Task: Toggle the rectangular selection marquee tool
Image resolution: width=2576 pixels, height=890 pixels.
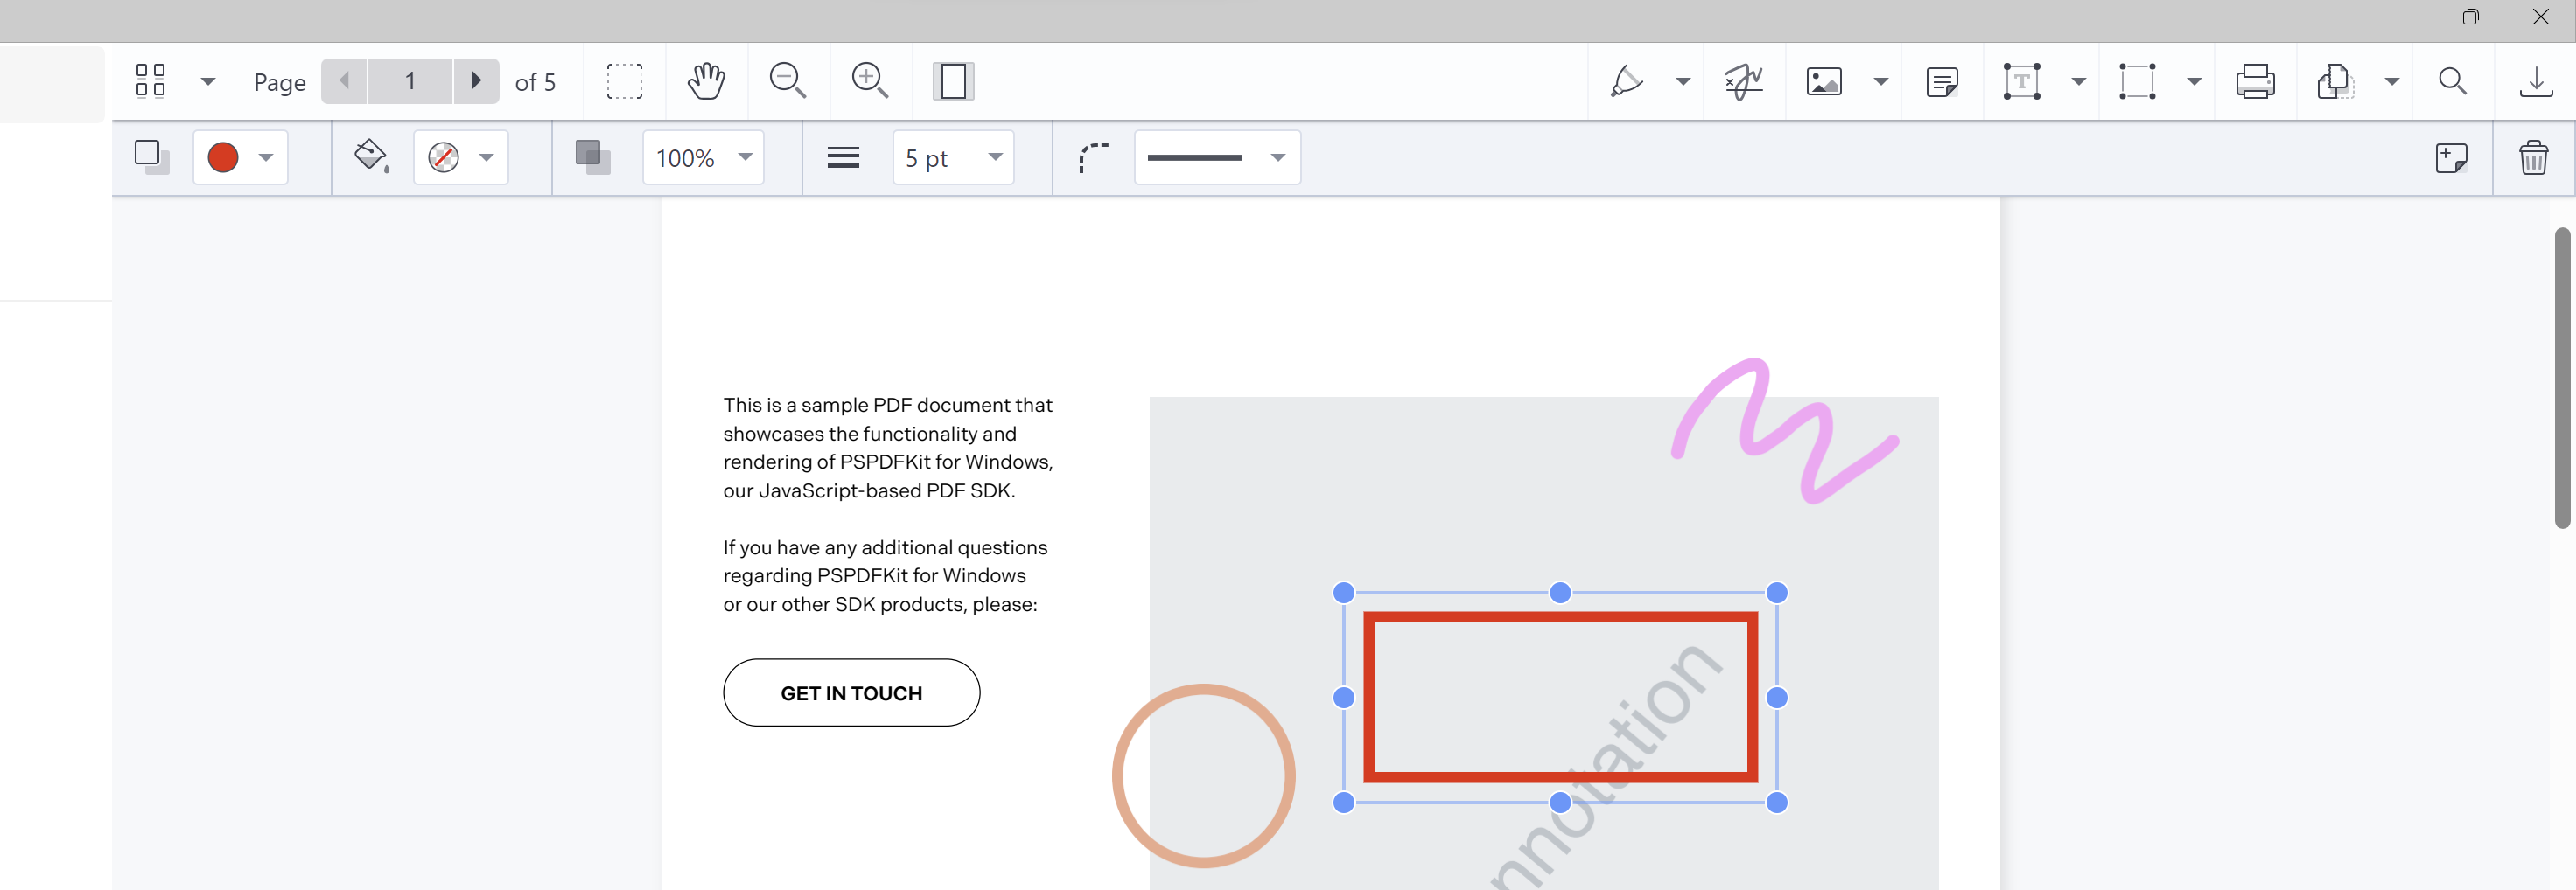Action: (x=624, y=81)
